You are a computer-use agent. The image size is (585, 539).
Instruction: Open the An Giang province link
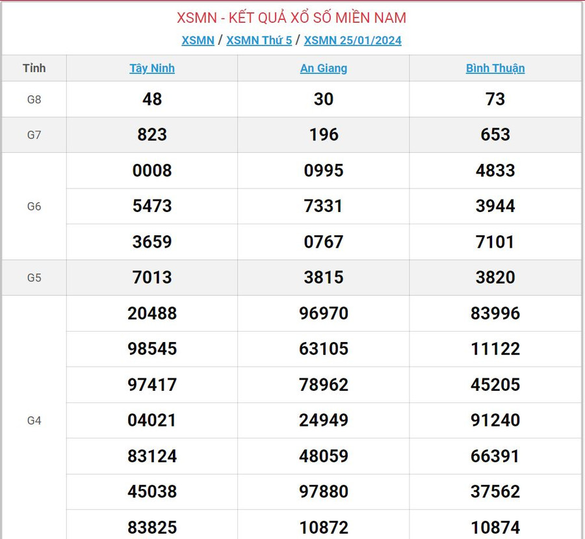click(324, 68)
